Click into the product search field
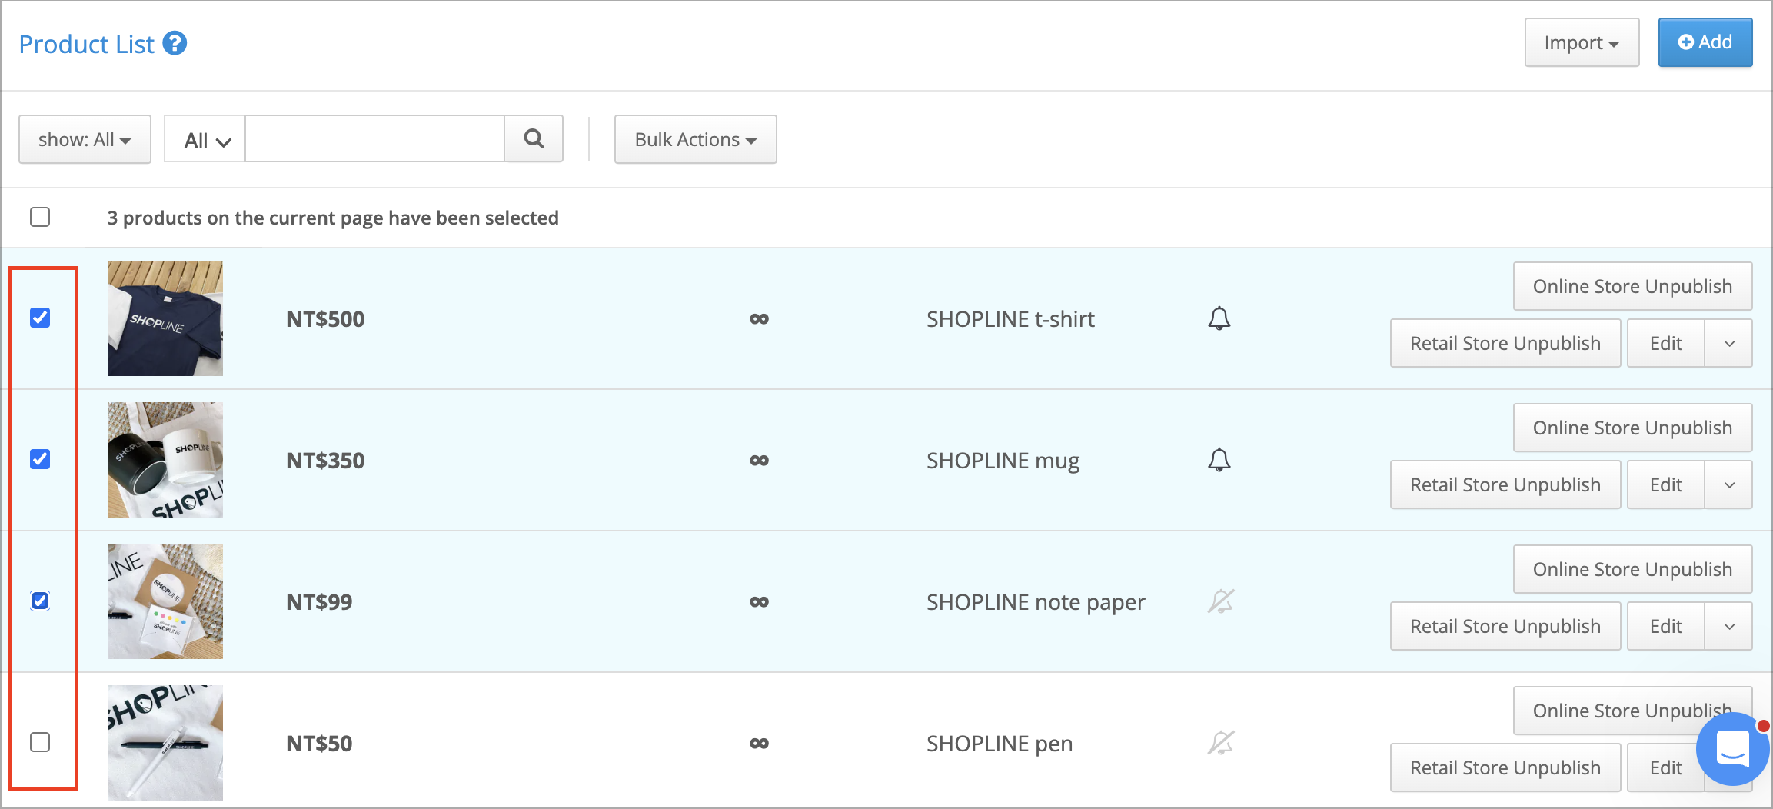The width and height of the screenshot is (1773, 809). coord(374,139)
